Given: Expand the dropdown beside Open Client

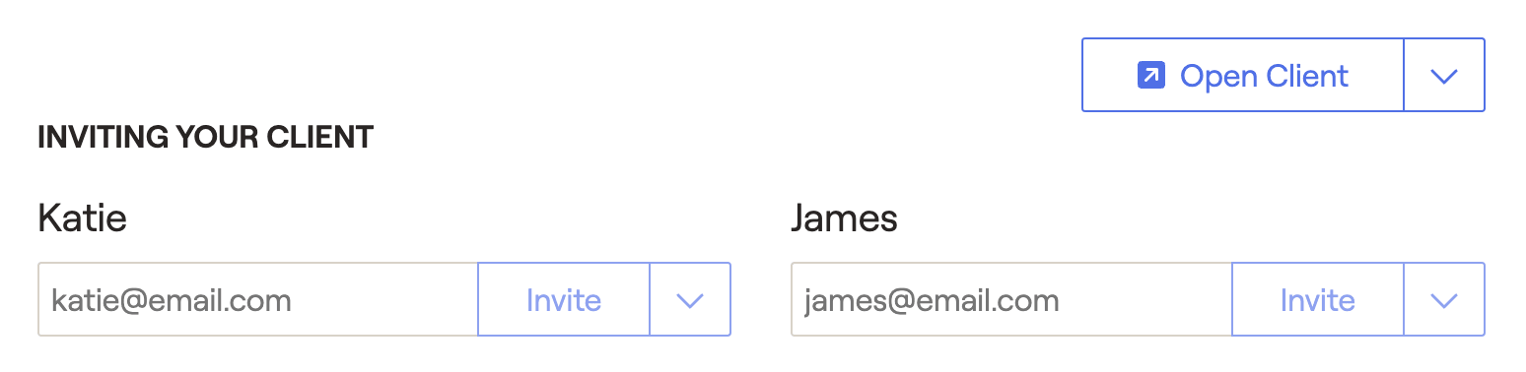Looking at the screenshot, I should (x=1444, y=75).
